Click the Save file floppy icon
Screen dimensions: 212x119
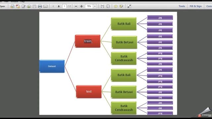pyautogui.click(x=34, y=6)
